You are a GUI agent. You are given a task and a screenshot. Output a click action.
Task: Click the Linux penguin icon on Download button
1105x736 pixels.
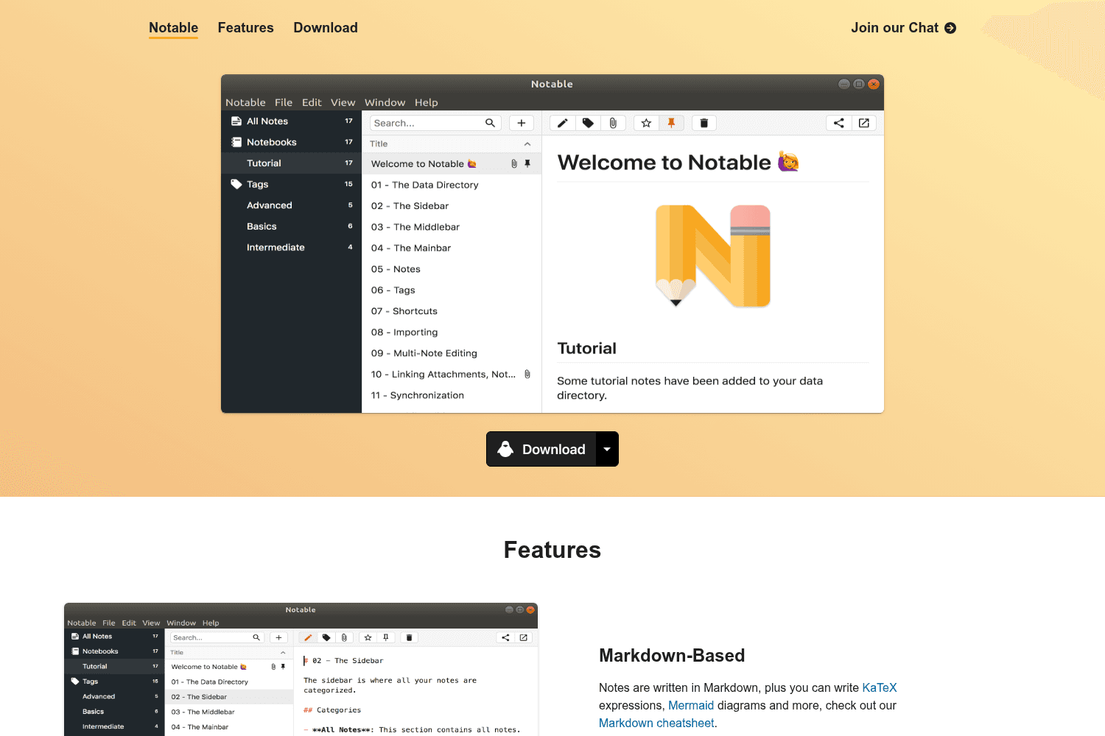505,449
